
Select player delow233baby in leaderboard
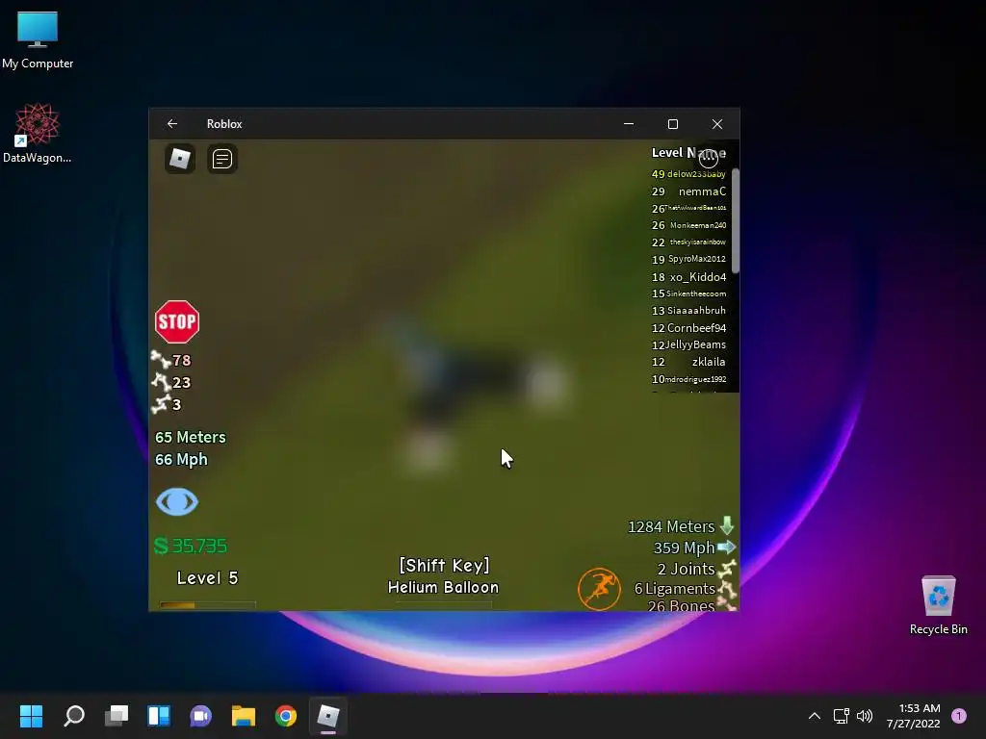pyautogui.click(x=696, y=174)
